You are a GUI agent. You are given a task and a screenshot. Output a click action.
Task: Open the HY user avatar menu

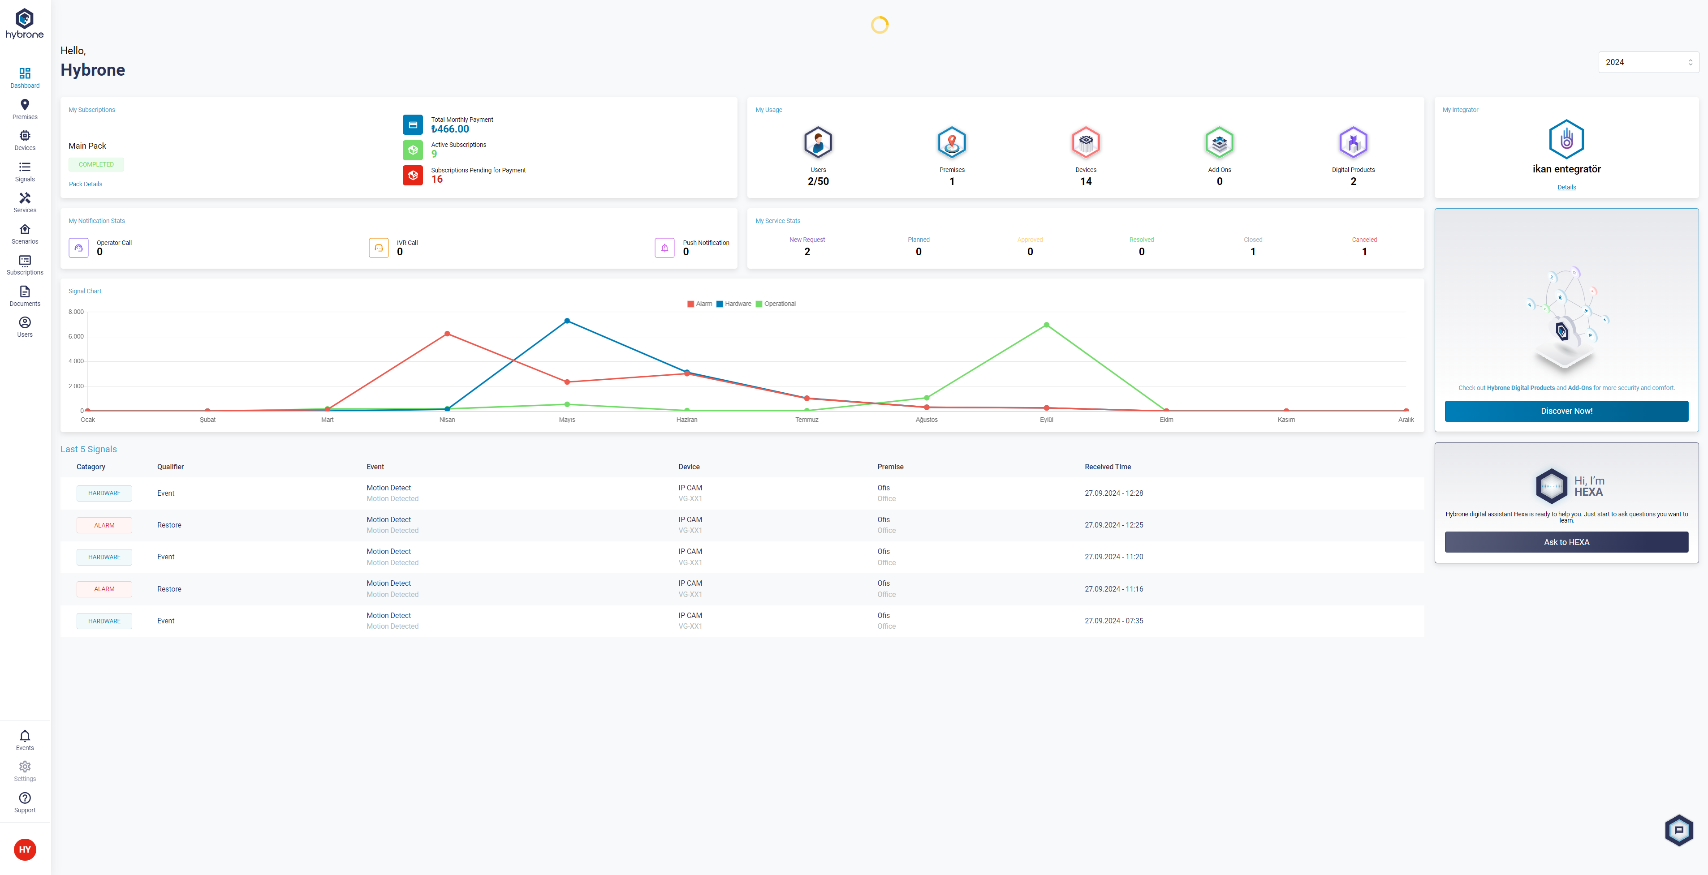pyautogui.click(x=25, y=849)
